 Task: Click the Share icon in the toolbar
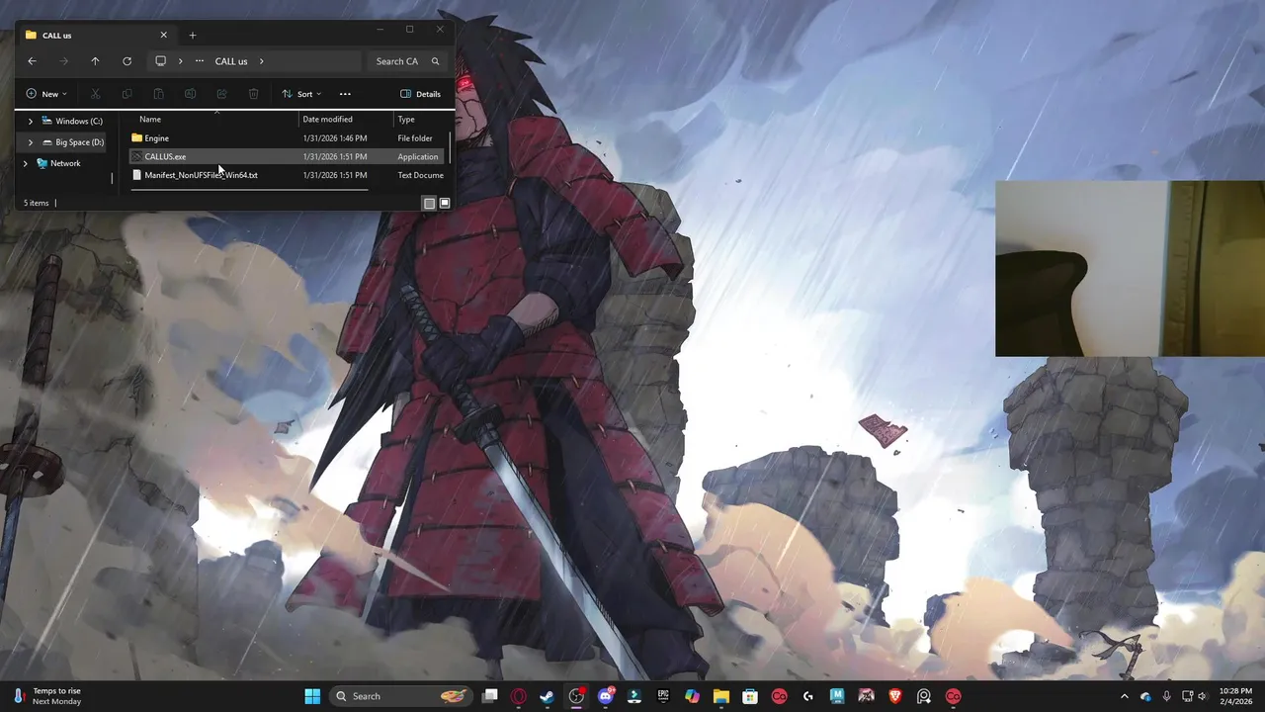click(x=221, y=94)
